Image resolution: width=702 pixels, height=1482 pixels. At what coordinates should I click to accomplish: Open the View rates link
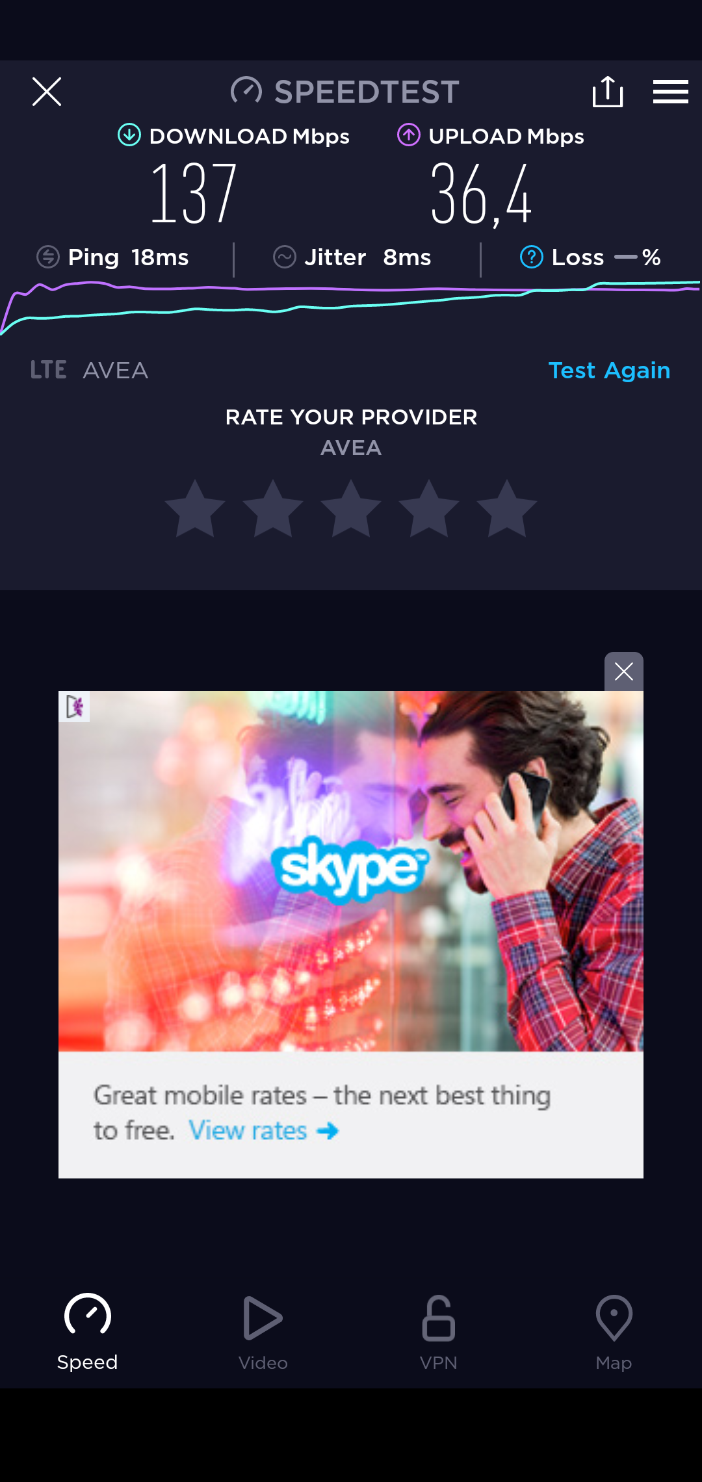263,1131
